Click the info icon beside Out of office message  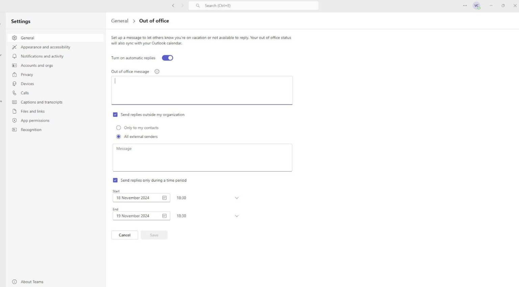[x=156, y=71]
